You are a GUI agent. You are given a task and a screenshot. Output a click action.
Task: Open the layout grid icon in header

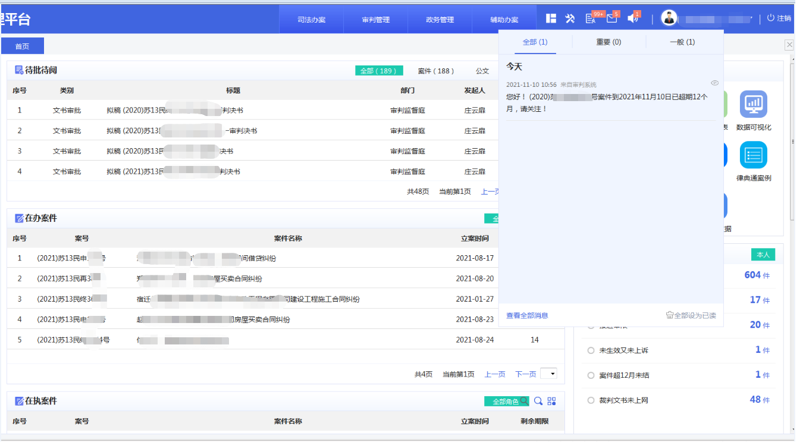click(x=551, y=18)
